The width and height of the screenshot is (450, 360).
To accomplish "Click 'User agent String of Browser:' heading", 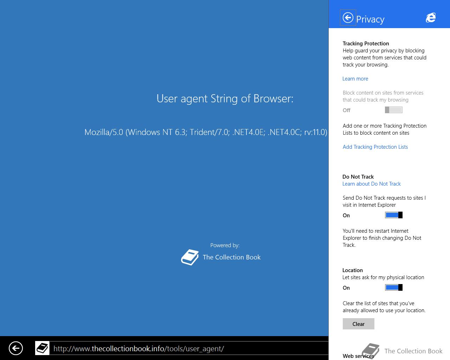I will point(225,98).
